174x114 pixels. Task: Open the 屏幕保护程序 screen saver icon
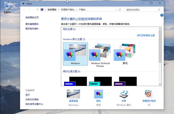[149, 94]
